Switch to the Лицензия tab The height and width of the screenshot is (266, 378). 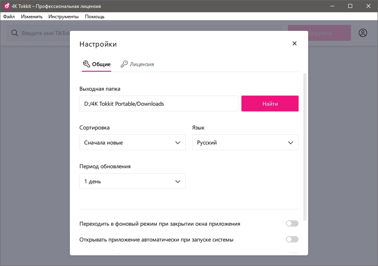137,64
